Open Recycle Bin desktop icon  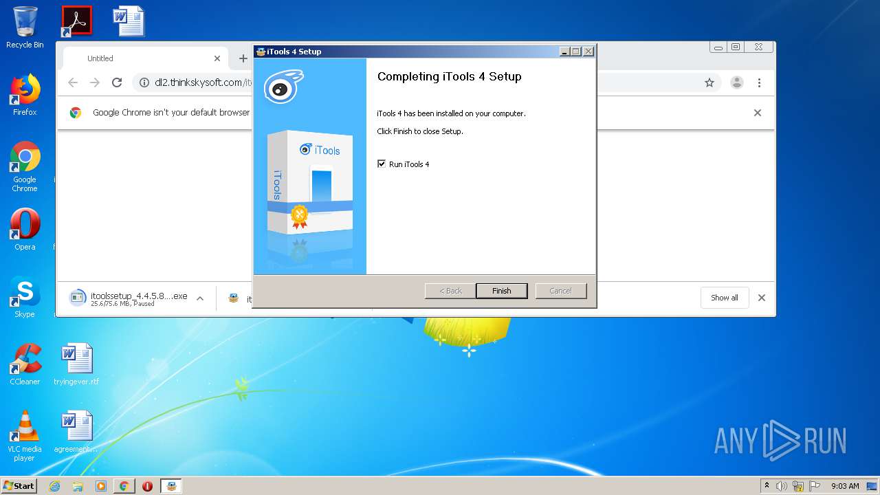point(25,27)
